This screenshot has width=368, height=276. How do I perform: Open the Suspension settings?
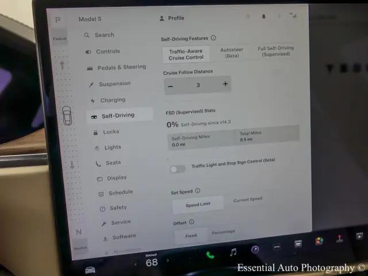[109, 84]
